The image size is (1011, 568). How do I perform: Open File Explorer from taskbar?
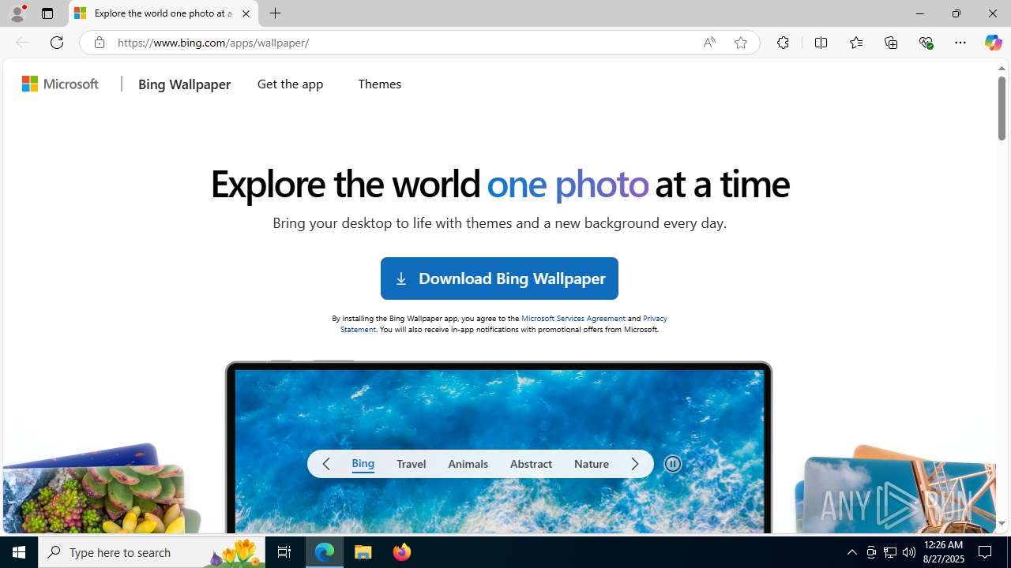tap(363, 552)
